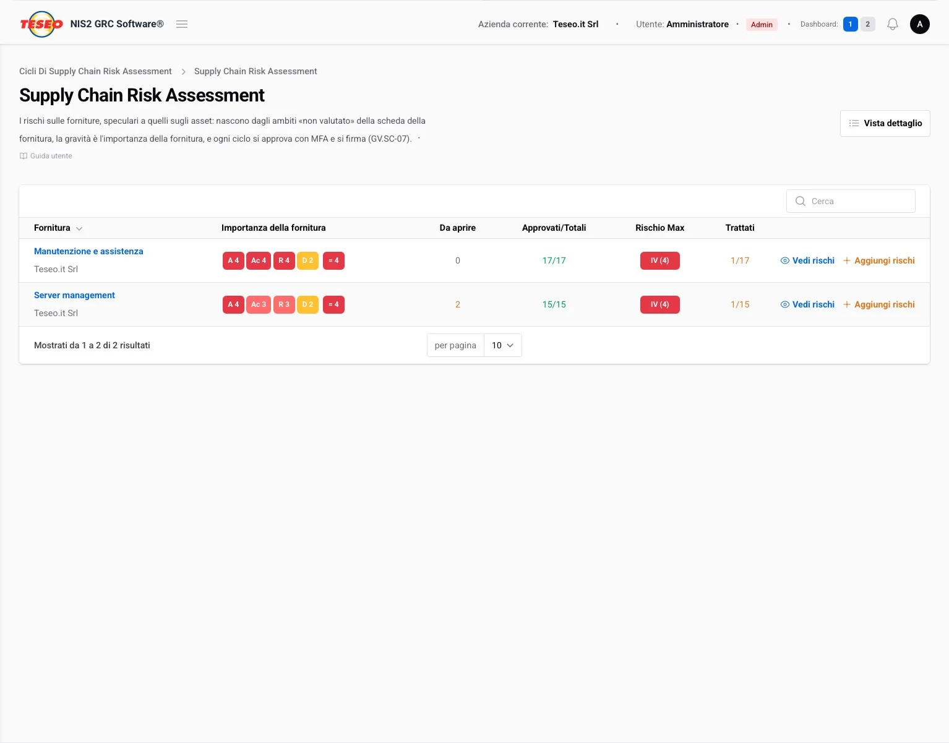The width and height of the screenshot is (949, 743).
Task: Focus the Cerca search field
Action: point(851,201)
